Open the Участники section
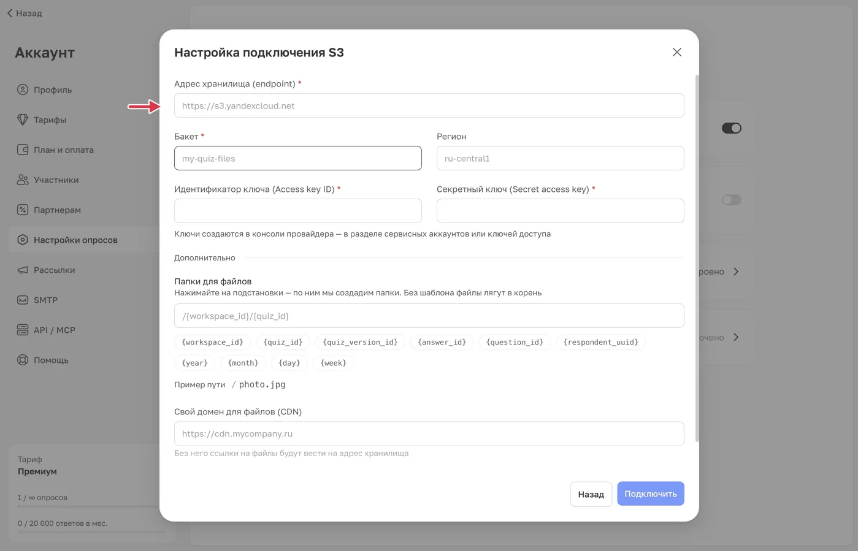858x551 pixels. pos(56,180)
